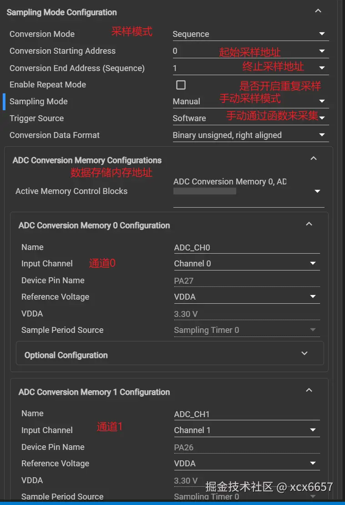This screenshot has width=345, height=505.
Task: Open Memory 1 Reference Voltage dropdown
Action: pos(313,464)
